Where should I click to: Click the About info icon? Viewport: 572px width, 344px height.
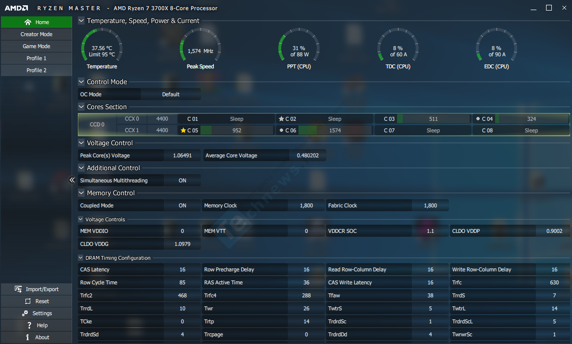click(27, 337)
